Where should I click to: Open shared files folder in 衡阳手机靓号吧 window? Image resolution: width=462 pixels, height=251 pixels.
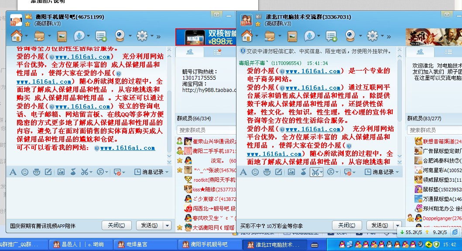click(39, 36)
